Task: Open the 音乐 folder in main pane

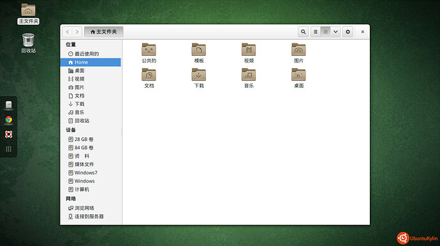Action: (x=249, y=78)
